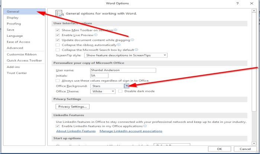Image resolution: width=260 pixels, height=154 pixels.
Task: Click the General options header icon
Action: click(60, 13)
